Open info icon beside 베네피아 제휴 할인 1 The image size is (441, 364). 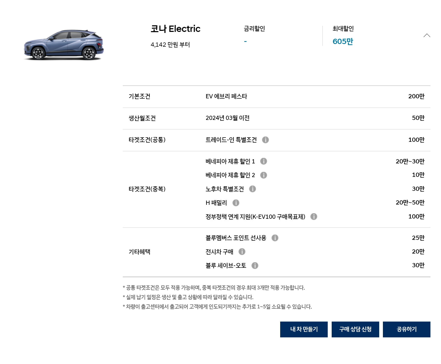coord(264,161)
